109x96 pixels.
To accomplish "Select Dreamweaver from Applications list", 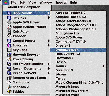I will (x=78, y=50).
